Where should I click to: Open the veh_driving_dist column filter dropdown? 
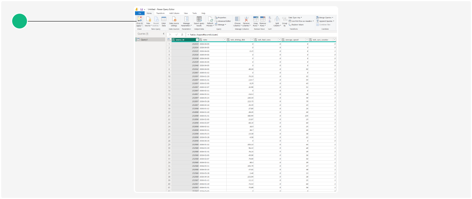tap(252, 40)
